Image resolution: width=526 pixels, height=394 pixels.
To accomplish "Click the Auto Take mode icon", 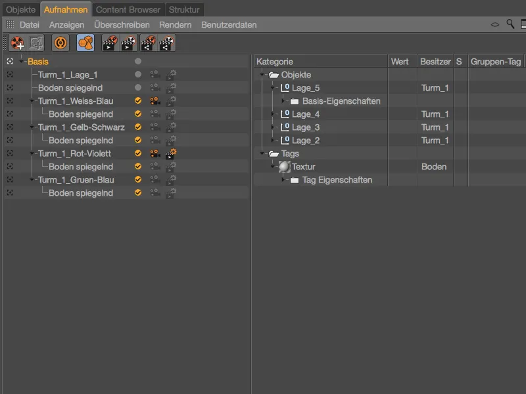I will (x=36, y=43).
